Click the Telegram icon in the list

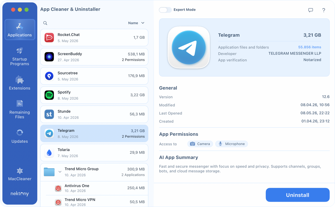point(49,133)
